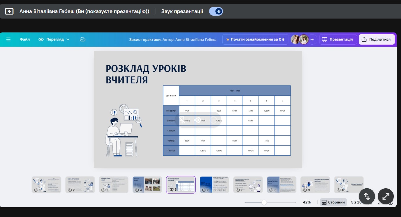The image size is (401, 217).
Task: Click the round up-down arrows floating button
Action: pyautogui.click(x=367, y=196)
